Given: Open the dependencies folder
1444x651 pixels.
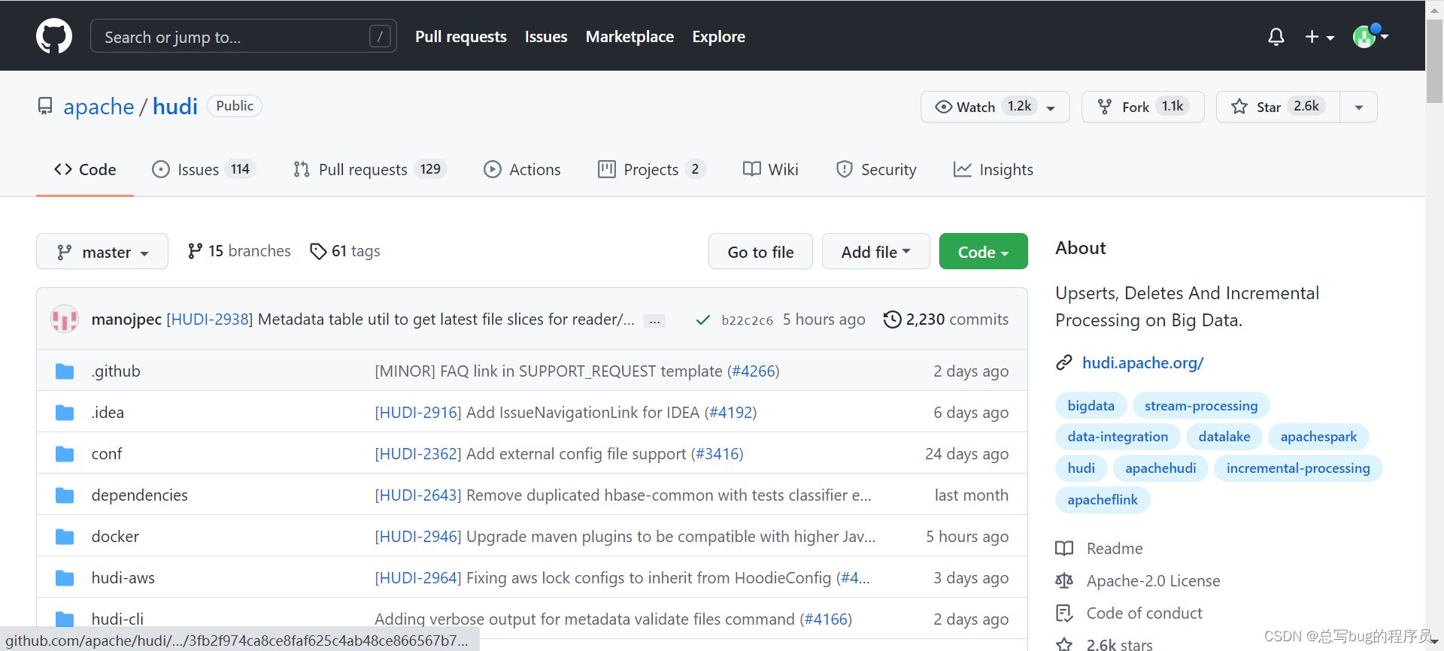Looking at the screenshot, I should click(139, 495).
